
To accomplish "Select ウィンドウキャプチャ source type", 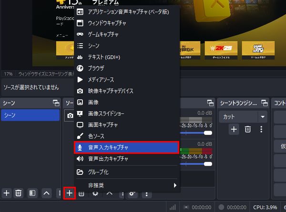I will [127, 23].
